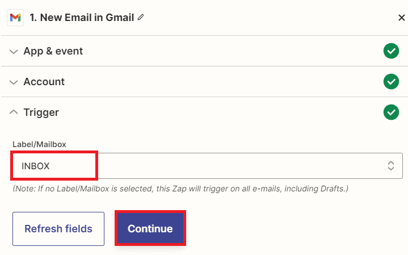Click the Gmail logo icon
The width and height of the screenshot is (408, 255).
tap(15, 18)
